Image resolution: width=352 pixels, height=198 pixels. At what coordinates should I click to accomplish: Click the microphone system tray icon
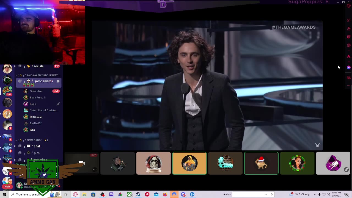click(320, 194)
